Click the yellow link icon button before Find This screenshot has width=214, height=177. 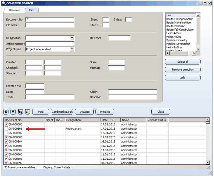point(28,112)
